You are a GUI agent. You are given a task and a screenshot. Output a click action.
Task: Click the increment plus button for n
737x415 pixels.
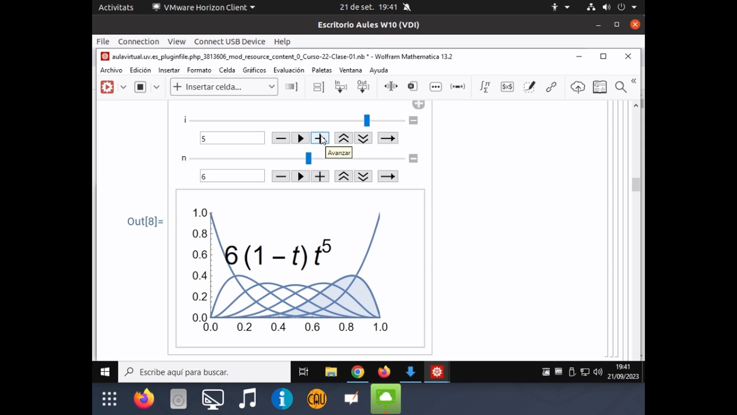pos(319,176)
